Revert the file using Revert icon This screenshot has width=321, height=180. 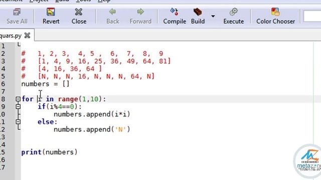51,16
